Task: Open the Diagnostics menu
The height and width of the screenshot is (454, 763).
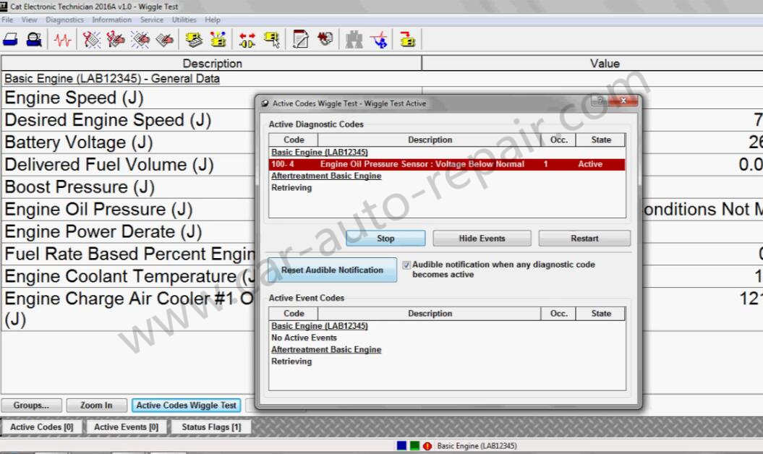Action: point(64,20)
